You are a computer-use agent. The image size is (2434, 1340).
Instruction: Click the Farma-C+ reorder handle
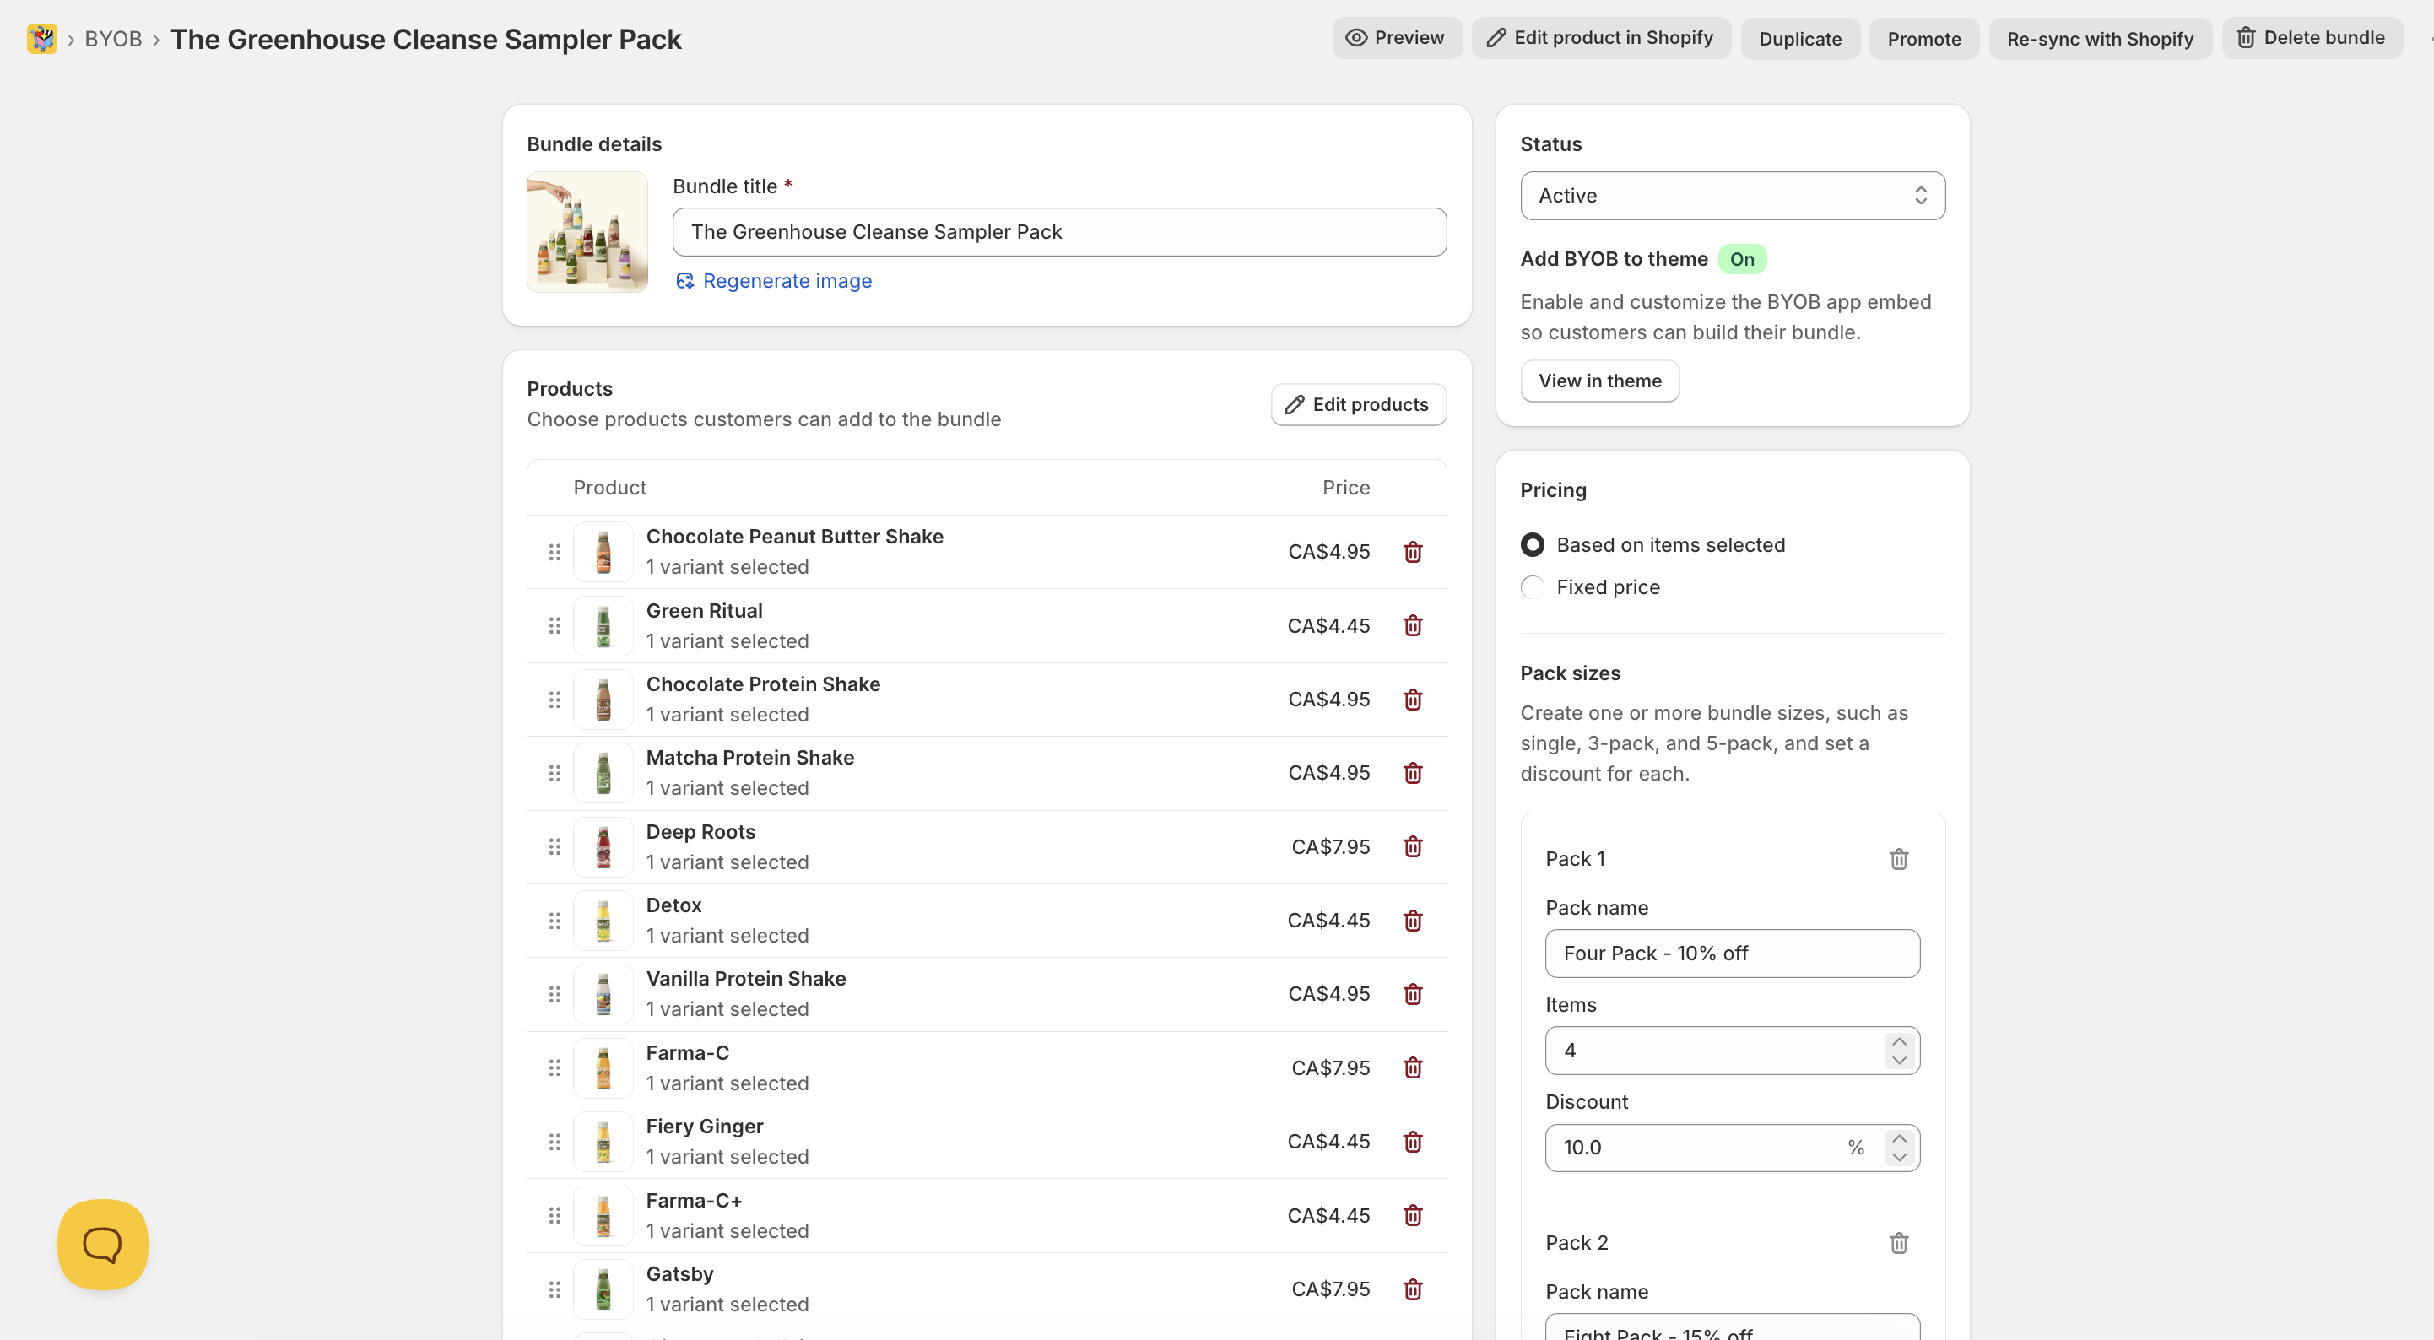point(554,1215)
